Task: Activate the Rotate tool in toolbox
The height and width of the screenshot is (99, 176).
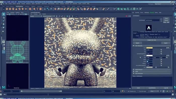Action: click(4, 27)
